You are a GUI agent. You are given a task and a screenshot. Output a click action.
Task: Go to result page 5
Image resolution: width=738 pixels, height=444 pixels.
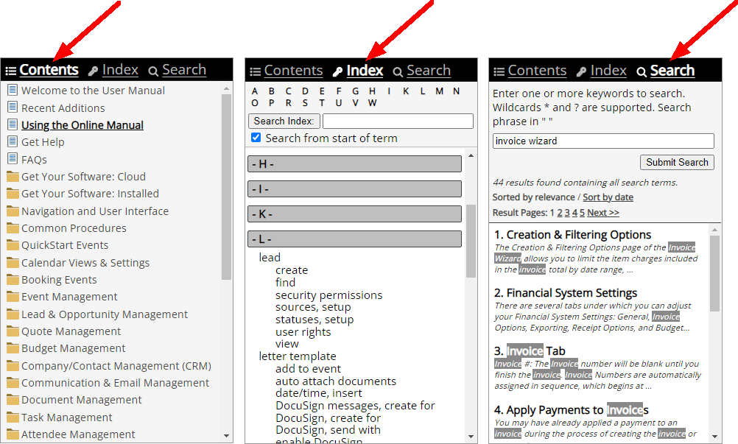pyautogui.click(x=582, y=213)
